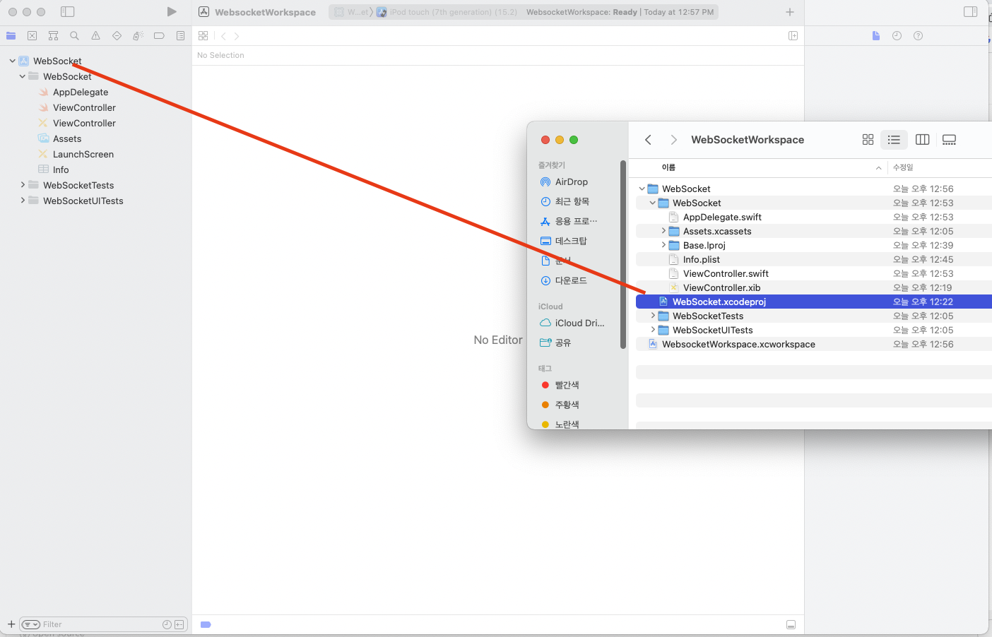Add a file with the navigator plus button
992x637 pixels.
tap(11, 624)
